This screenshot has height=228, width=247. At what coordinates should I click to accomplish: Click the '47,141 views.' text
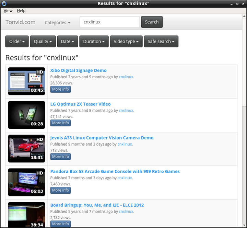pyautogui.click(x=62, y=117)
